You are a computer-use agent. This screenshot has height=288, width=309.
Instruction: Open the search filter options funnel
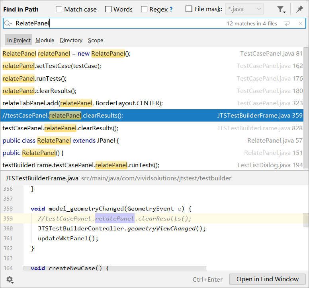[281, 9]
